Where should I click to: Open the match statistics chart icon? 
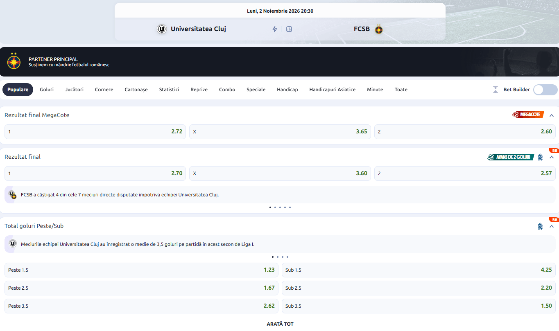289,29
